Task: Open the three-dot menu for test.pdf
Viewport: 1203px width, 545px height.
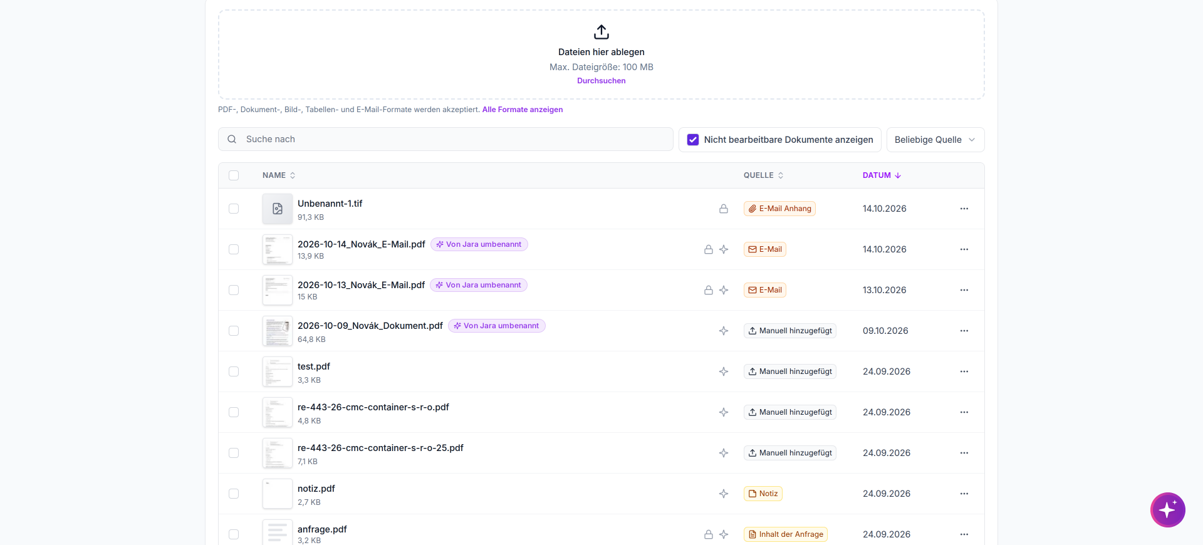Action: [964, 371]
